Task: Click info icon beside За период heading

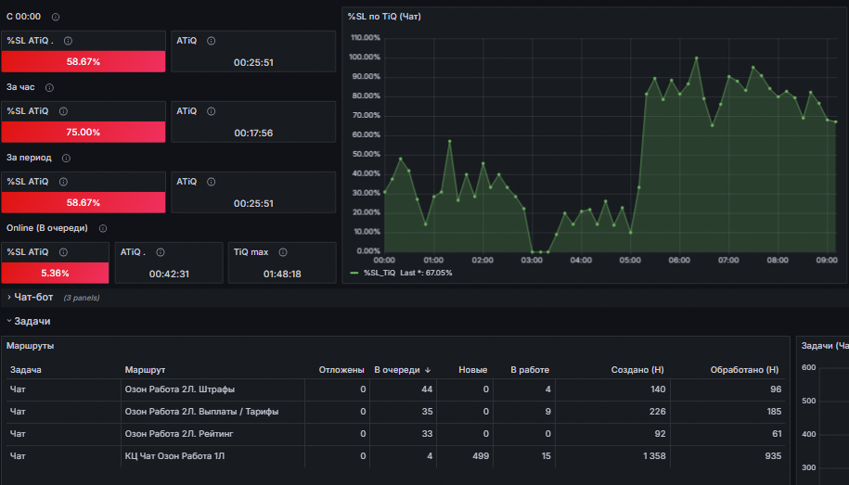Action: coord(66,158)
